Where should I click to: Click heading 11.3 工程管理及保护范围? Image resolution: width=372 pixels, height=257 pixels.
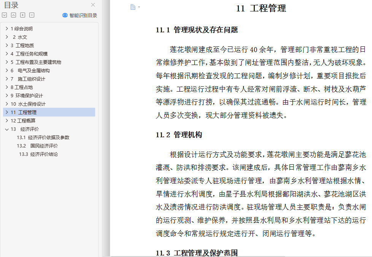197,253
